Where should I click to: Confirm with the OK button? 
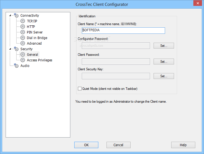[86, 145]
